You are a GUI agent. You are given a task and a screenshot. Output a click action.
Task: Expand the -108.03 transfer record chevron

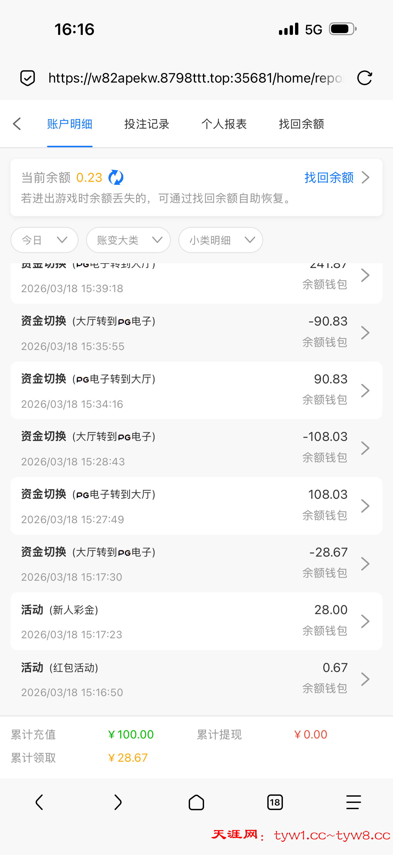coord(365,448)
